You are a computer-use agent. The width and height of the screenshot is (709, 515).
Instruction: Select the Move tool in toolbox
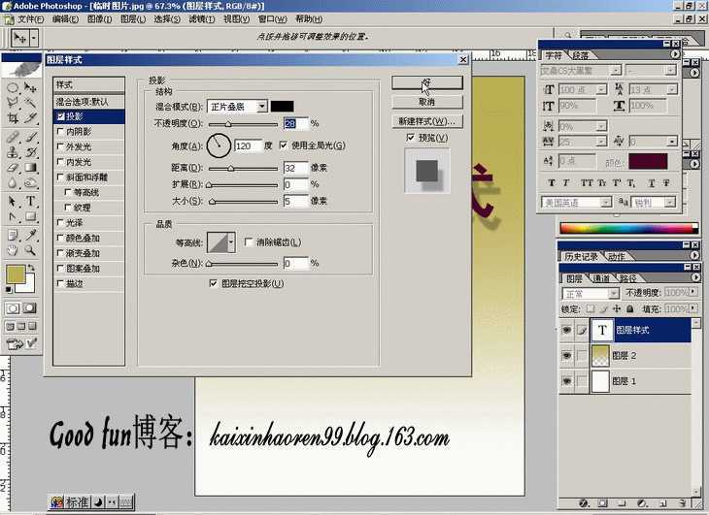point(32,86)
